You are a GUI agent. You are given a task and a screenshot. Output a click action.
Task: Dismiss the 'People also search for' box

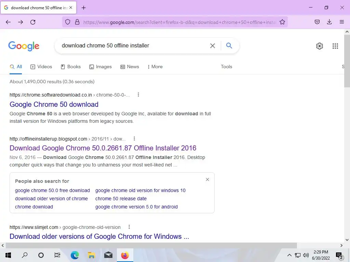click(207, 179)
